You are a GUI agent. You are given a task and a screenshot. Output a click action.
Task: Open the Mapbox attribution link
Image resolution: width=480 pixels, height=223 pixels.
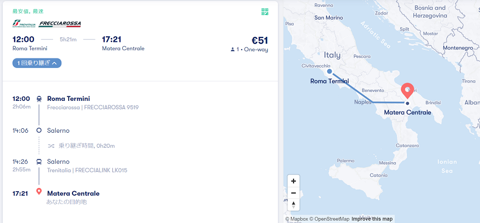pos(297,219)
